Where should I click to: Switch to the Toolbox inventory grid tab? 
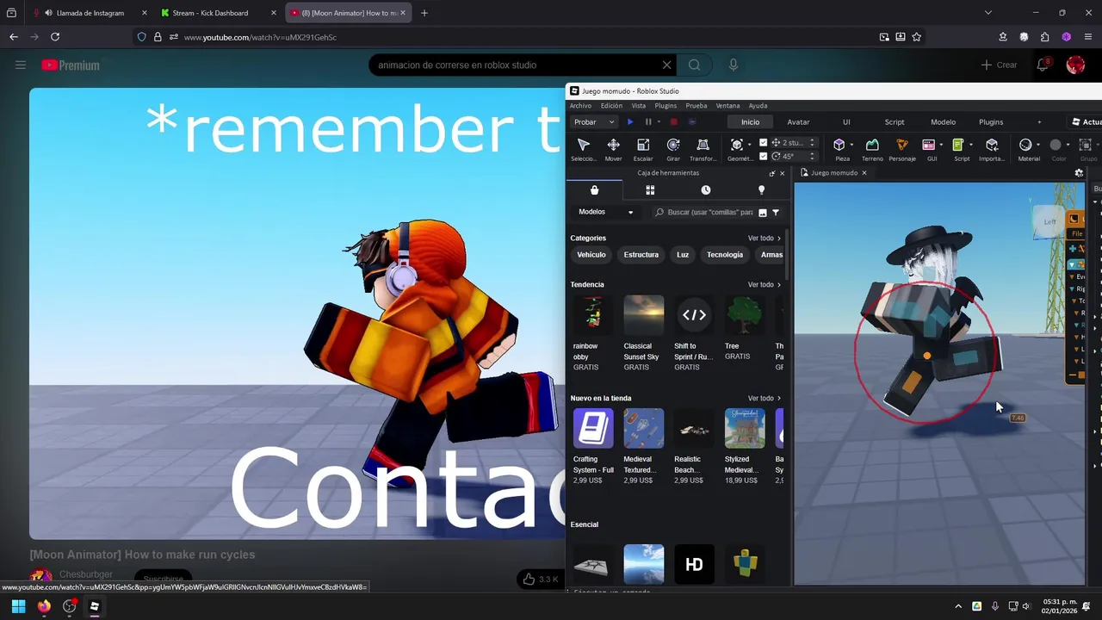650,190
